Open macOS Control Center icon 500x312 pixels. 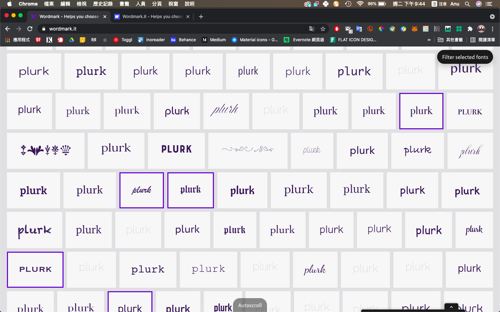[x=489, y=4]
